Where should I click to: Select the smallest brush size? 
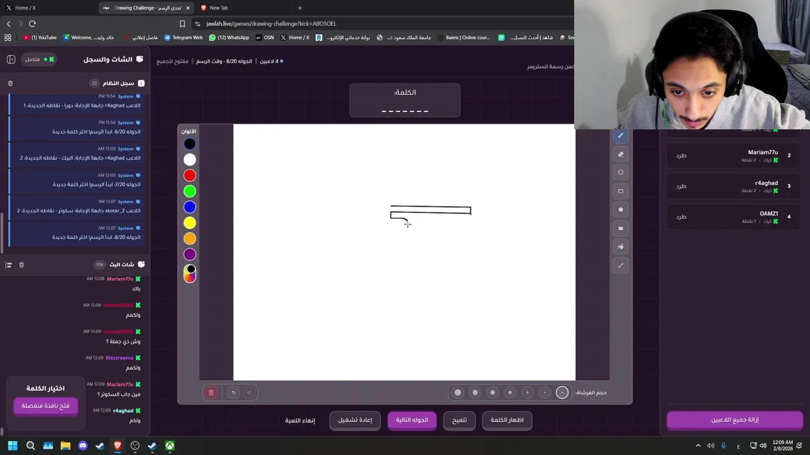click(562, 392)
